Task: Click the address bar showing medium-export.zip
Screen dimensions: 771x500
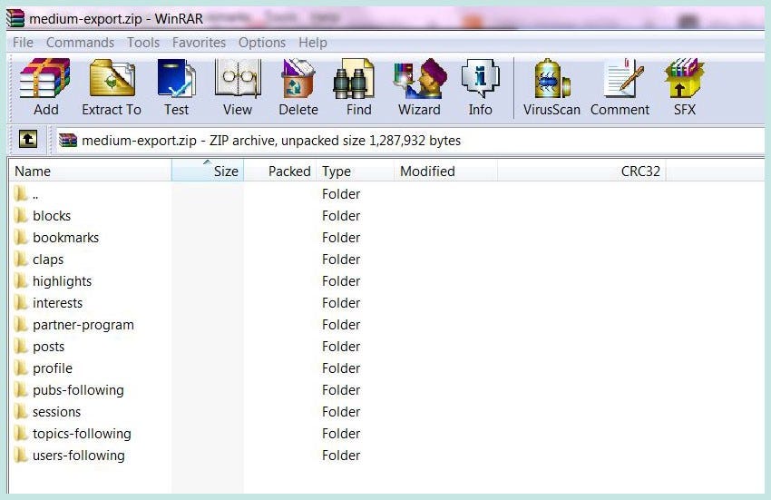Action: (x=410, y=141)
